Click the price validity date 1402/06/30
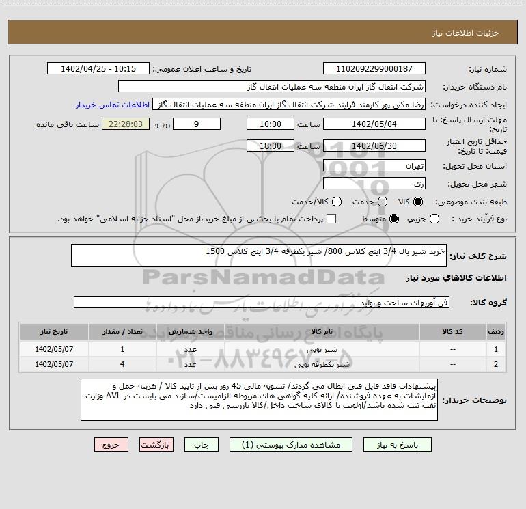Image resolution: width=526 pixels, height=509 pixels. click(374, 146)
